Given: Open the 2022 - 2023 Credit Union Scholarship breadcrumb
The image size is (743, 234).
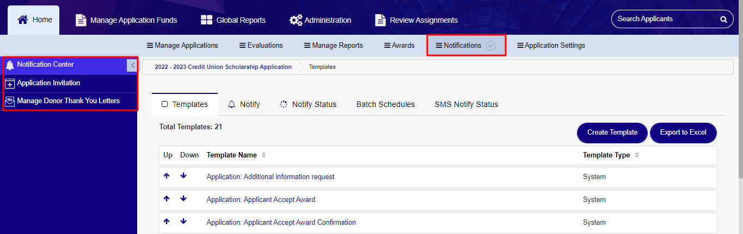Looking at the screenshot, I should click(223, 67).
